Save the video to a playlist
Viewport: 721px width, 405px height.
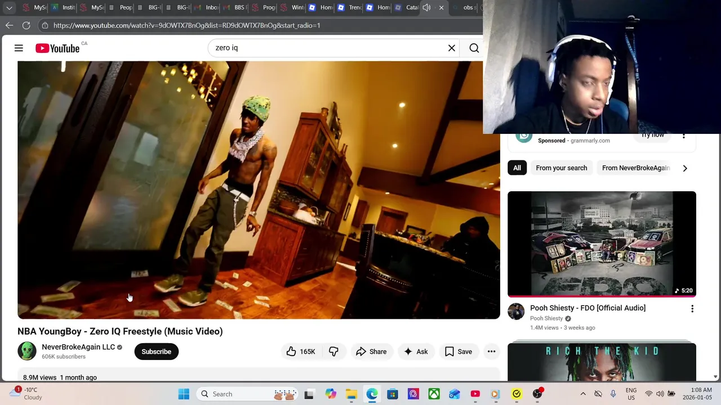(459, 352)
